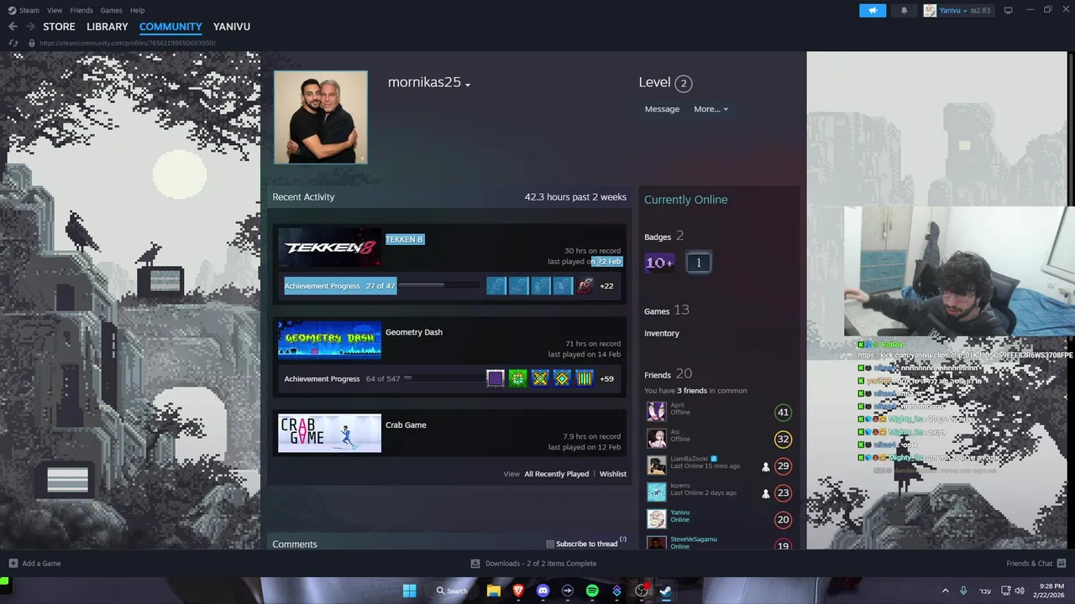The image size is (1075, 604).
Task: Open All Recently Played link
Action: click(557, 474)
